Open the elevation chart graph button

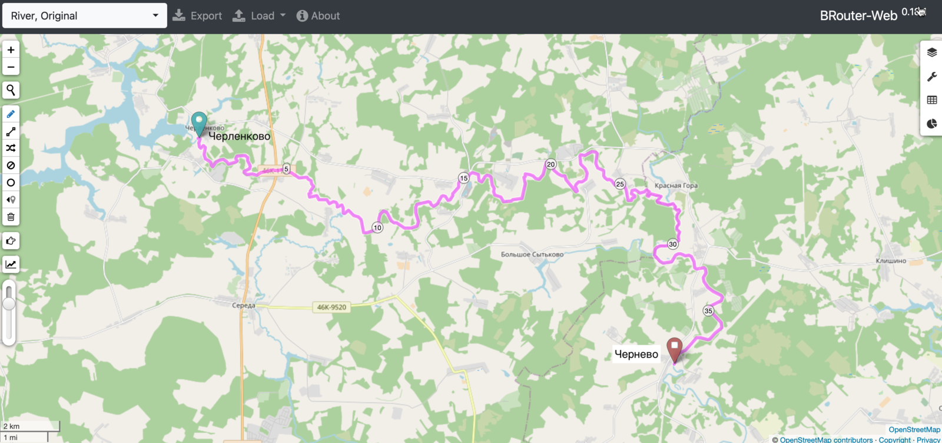(11, 265)
